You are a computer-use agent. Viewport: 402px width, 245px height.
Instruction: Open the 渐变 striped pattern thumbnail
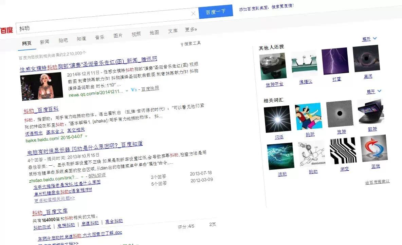pyautogui.click(x=343, y=151)
